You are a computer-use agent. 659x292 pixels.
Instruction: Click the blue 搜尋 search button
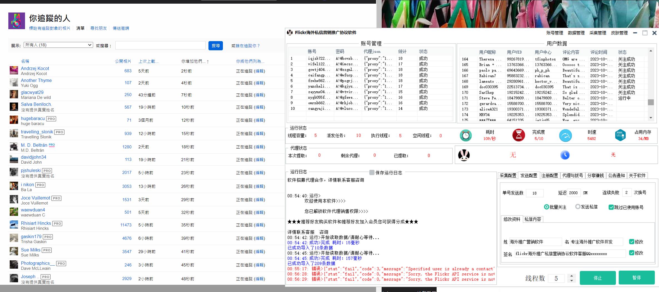[215, 46]
